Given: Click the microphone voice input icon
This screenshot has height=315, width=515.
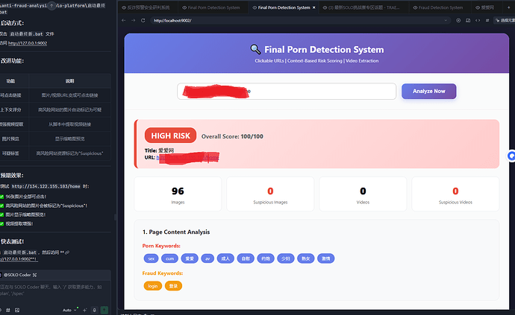Looking at the screenshot, I should [x=94, y=310].
